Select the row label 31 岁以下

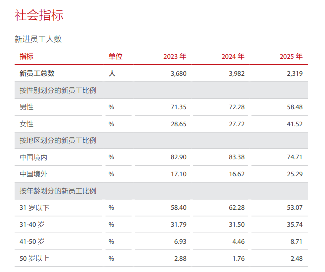pyautogui.click(x=34, y=207)
